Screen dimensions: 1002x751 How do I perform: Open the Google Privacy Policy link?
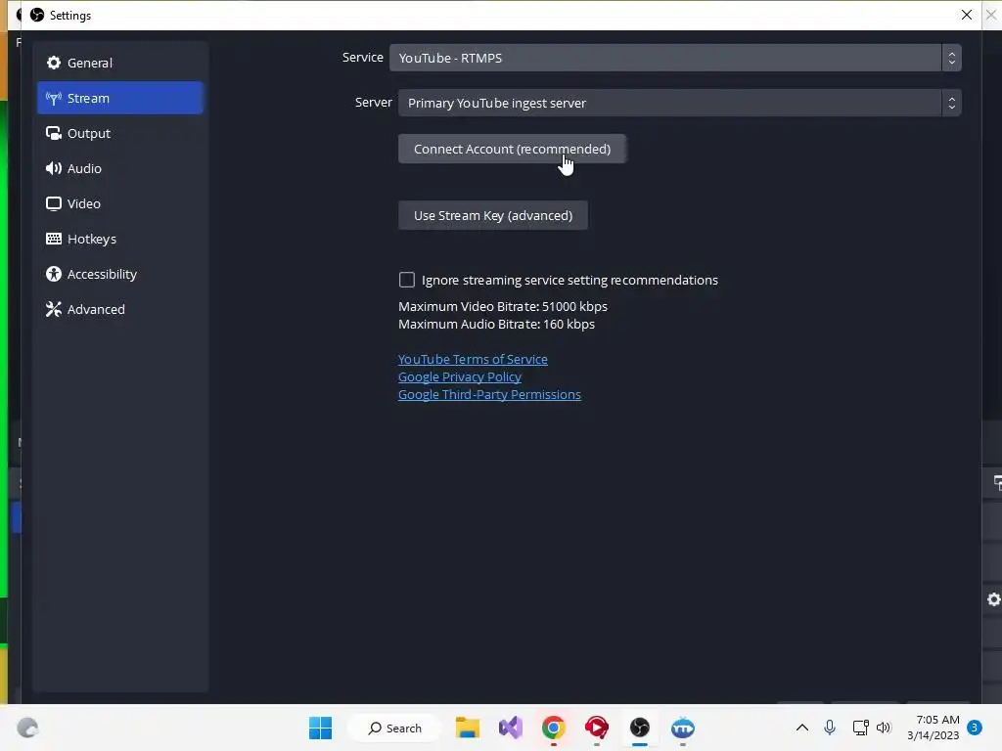click(460, 376)
